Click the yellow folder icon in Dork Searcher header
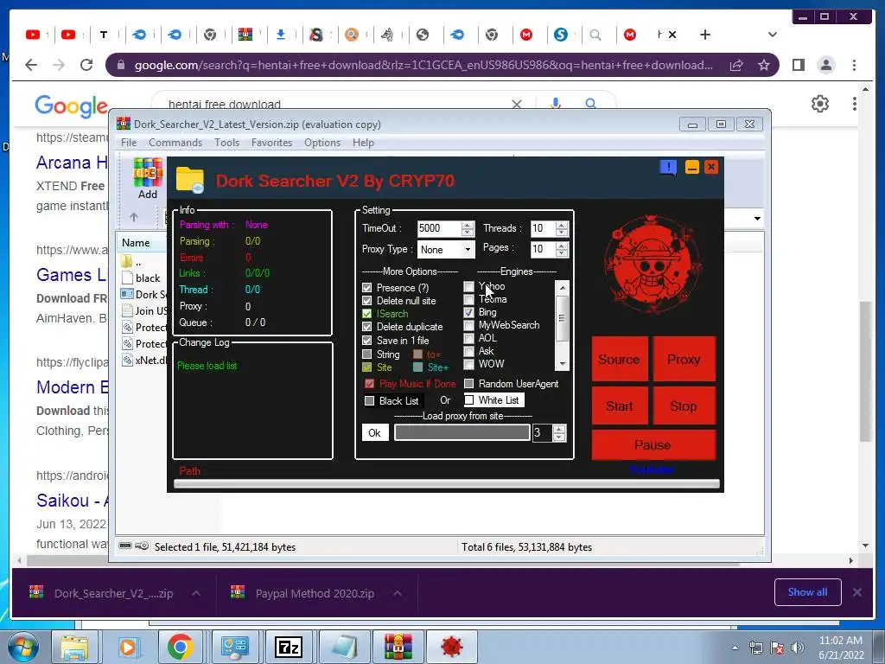Screen dimensions: 885x664 [190, 180]
